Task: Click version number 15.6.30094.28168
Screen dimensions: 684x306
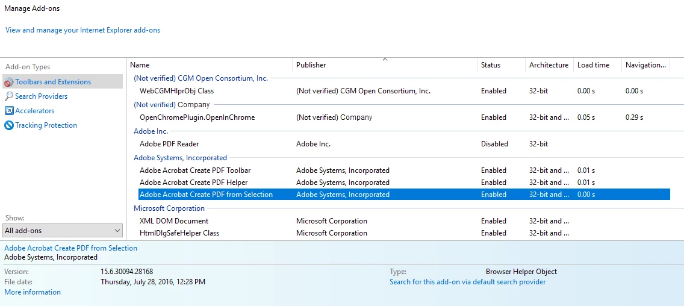Action: tap(126, 272)
